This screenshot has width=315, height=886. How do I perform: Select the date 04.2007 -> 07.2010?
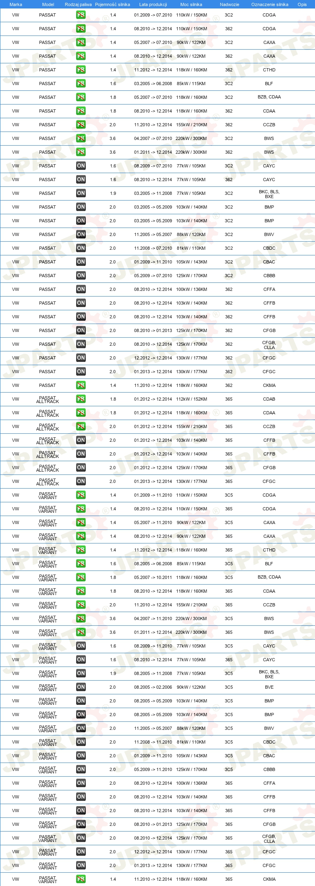pos(153,138)
